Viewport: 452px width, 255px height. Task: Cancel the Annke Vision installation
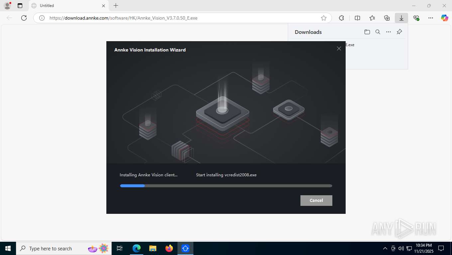coord(316,200)
